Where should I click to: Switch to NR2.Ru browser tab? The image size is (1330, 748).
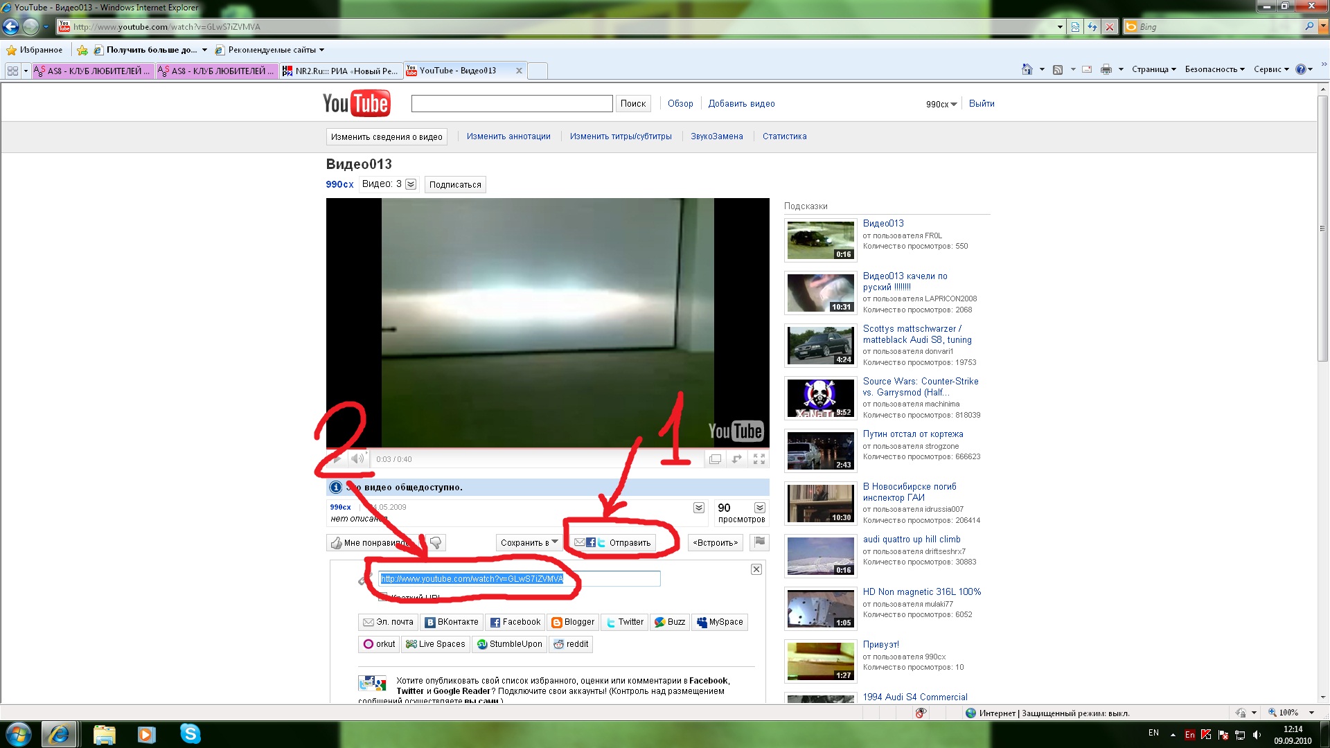point(340,71)
